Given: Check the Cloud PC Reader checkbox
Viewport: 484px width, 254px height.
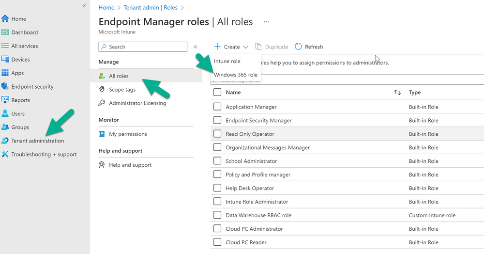Looking at the screenshot, I should click(x=217, y=242).
